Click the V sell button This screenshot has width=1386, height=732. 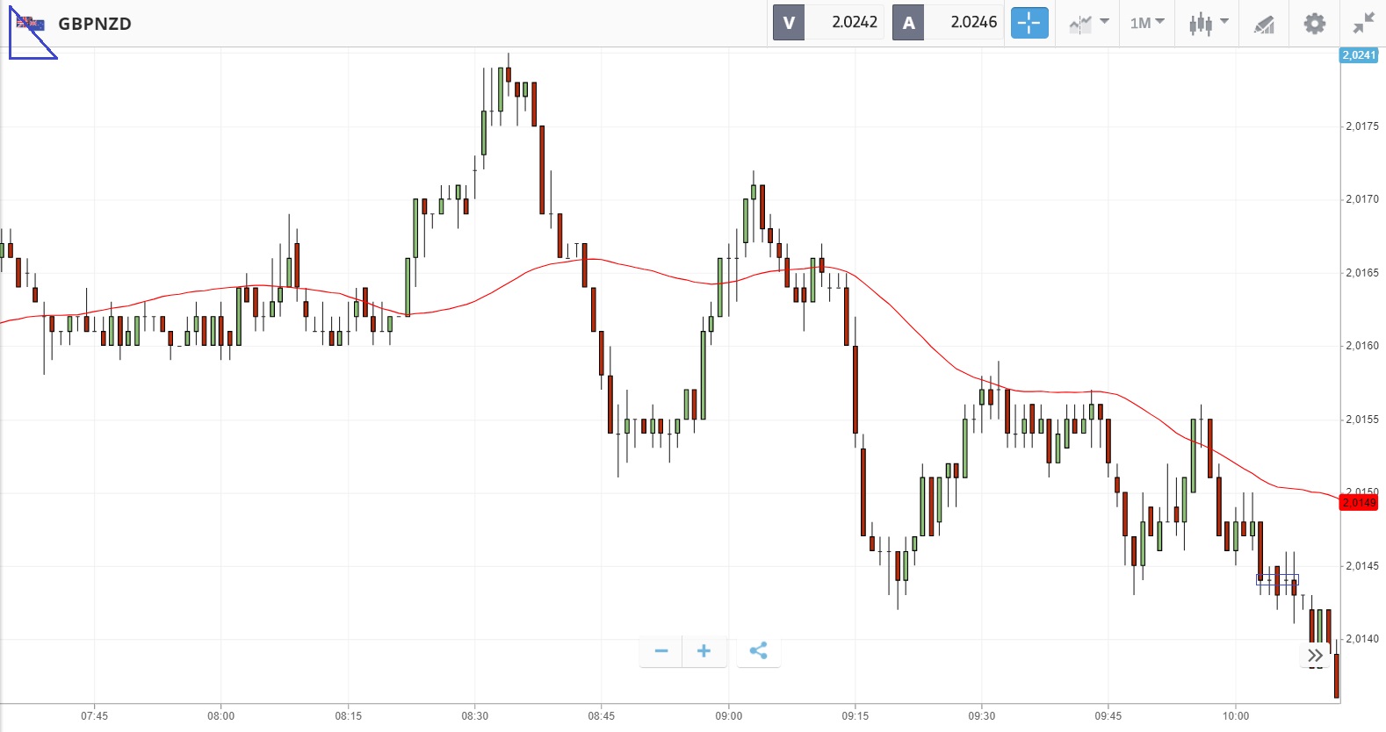point(789,23)
